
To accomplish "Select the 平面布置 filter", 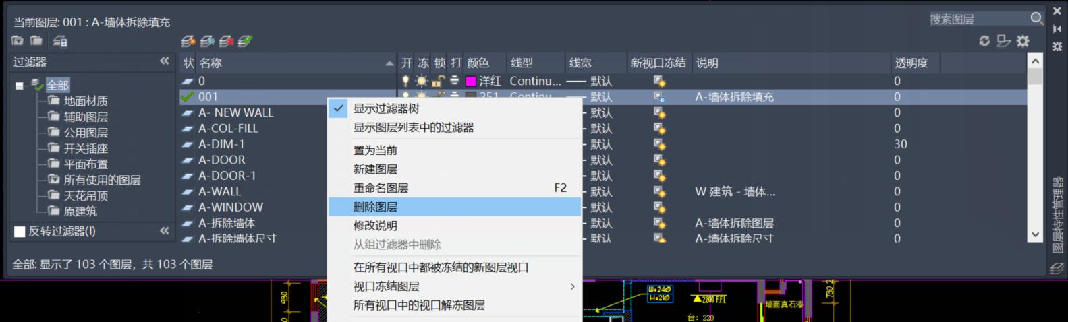I will pyautogui.click(x=86, y=164).
